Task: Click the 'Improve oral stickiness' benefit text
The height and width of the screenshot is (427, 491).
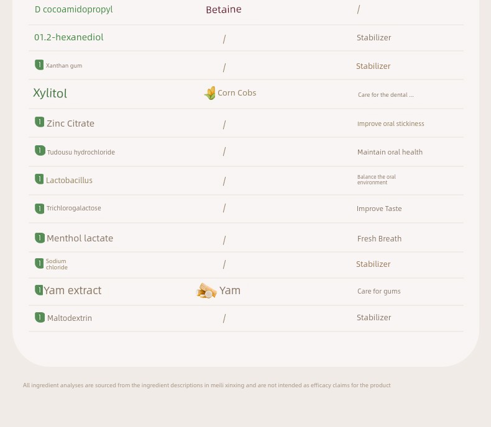Action: click(x=391, y=124)
